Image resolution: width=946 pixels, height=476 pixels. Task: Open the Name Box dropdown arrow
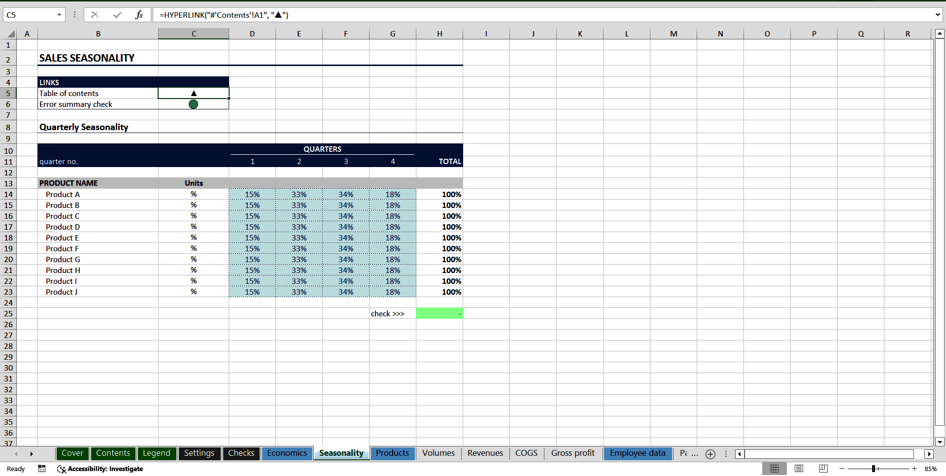click(x=59, y=15)
